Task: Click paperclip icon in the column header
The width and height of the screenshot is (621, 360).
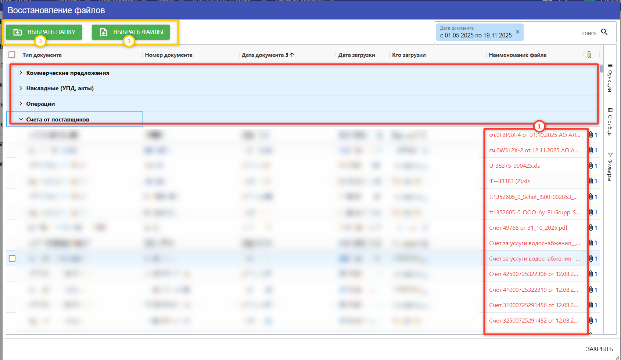Action: [x=589, y=55]
